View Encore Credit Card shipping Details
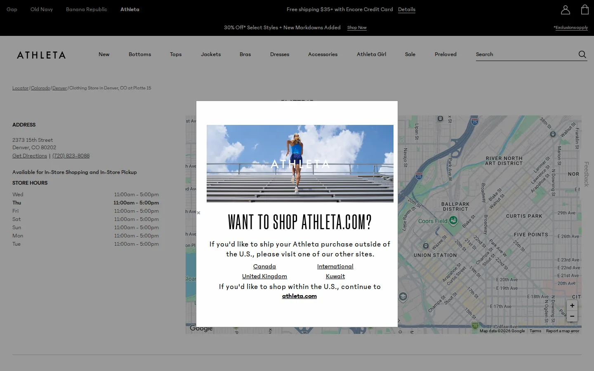 pos(407,9)
